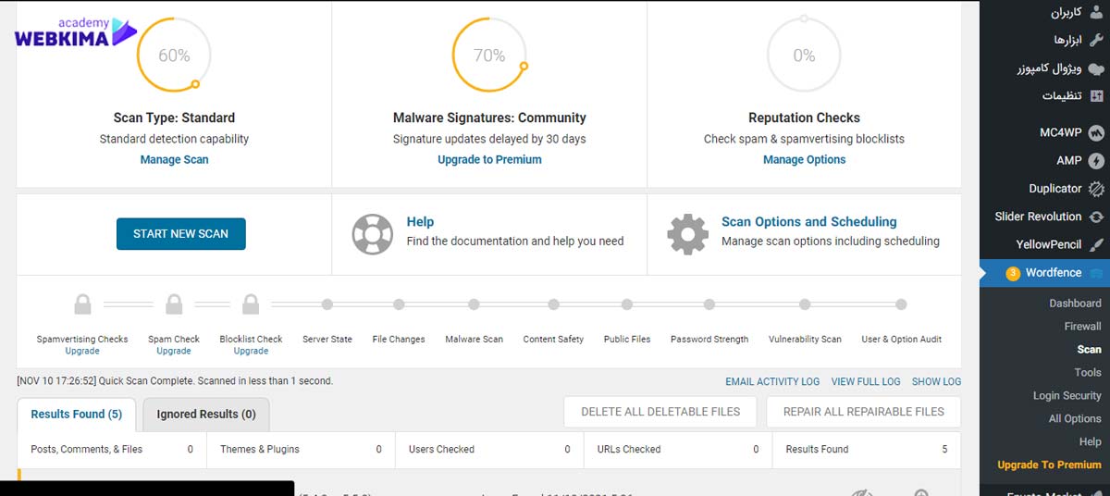Click the 70% Malware Signatures progress circle

[x=489, y=56]
